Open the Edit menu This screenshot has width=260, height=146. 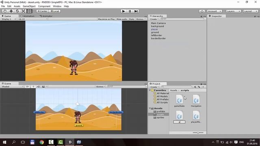click(9, 6)
